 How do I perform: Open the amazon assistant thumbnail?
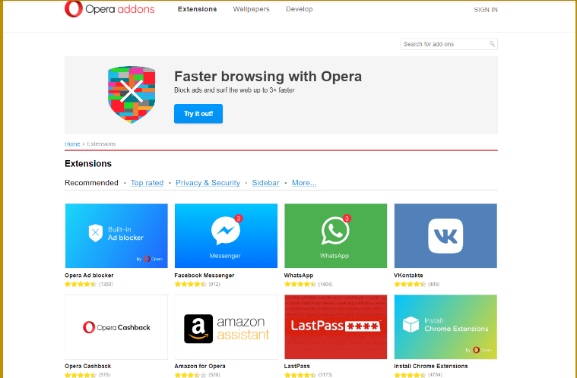[x=226, y=327]
